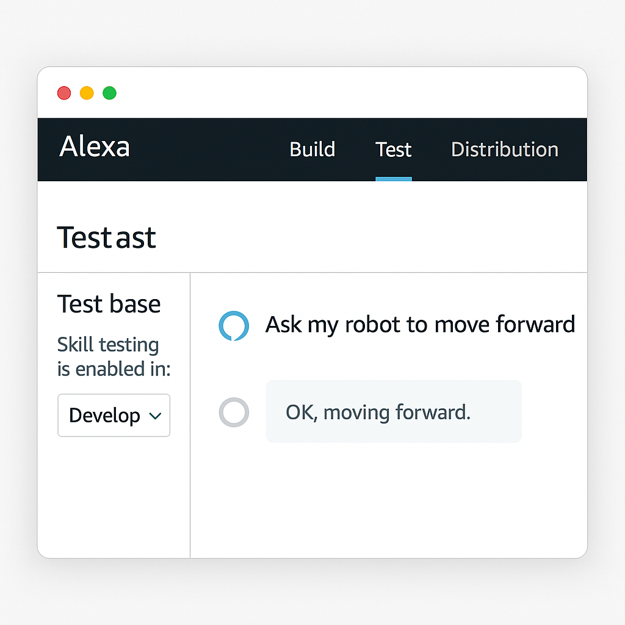
Task: Expand the chevron arrow beside Develop
Action: (155, 416)
